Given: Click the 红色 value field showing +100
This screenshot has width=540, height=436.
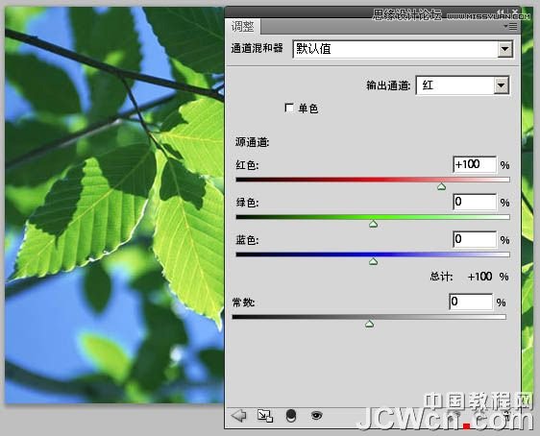Looking at the screenshot, I should [475, 164].
